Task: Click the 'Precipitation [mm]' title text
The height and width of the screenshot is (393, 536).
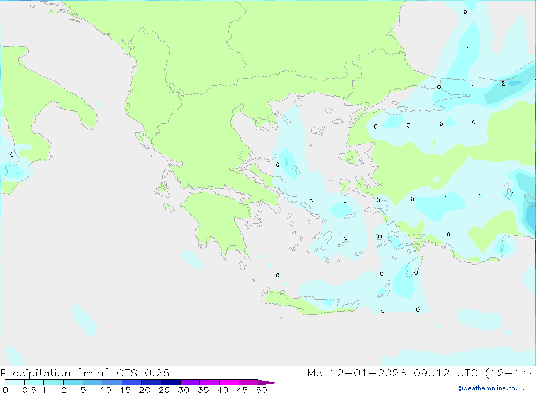Action: (x=55, y=373)
